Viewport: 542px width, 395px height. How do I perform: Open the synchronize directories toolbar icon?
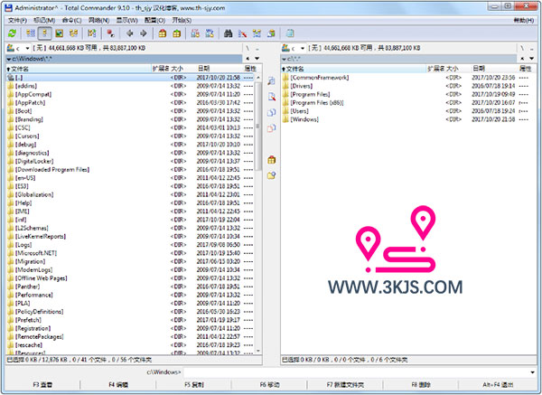point(257,33)
